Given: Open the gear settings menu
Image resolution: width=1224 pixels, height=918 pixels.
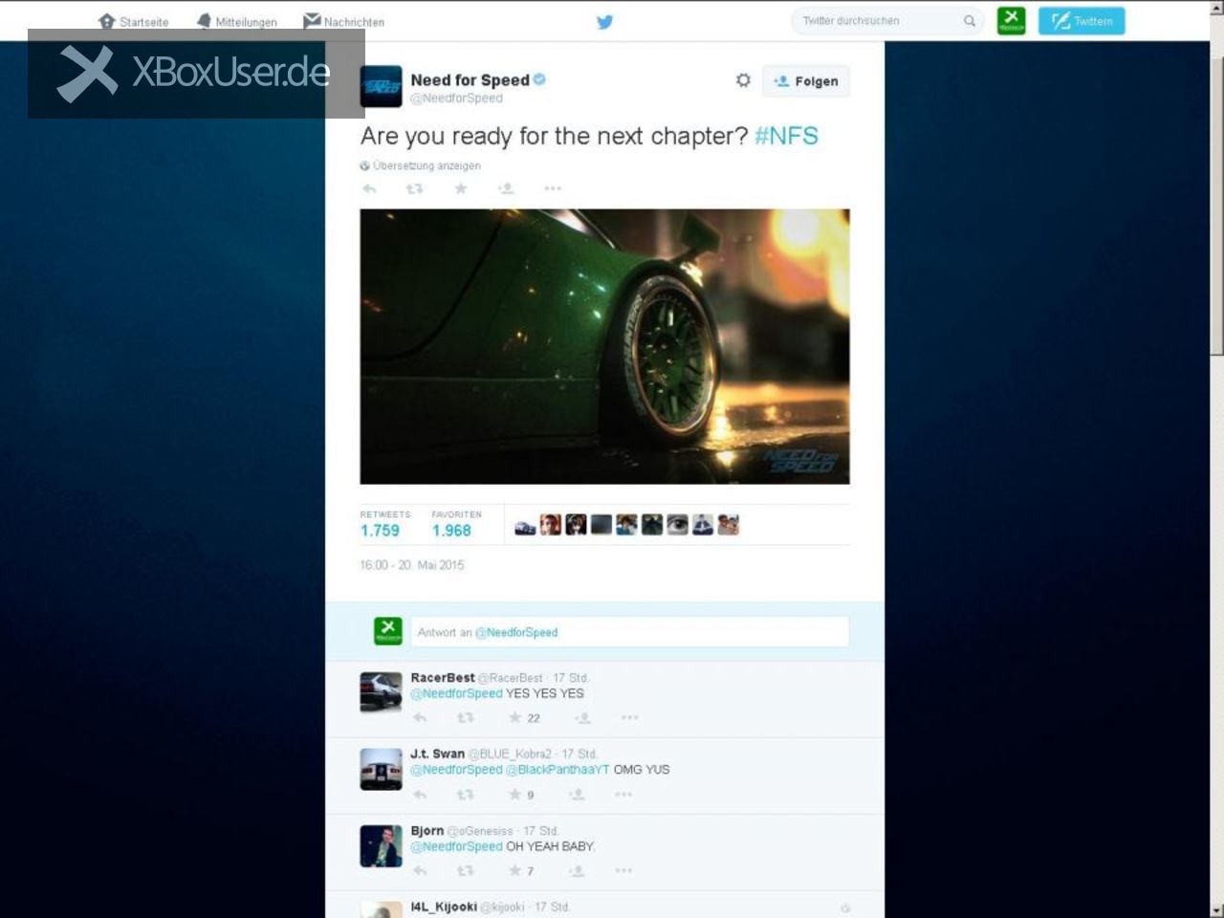Looking at the screenshot, I should pyautogui.click(x=743, y=80).
